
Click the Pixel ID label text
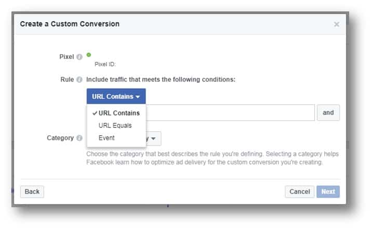pyautogui.click(x=105, y=64)
